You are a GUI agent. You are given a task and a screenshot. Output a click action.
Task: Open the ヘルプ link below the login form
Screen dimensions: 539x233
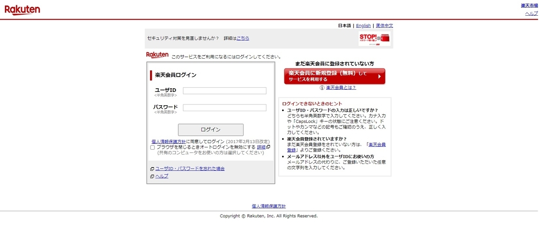pos(162,177)
